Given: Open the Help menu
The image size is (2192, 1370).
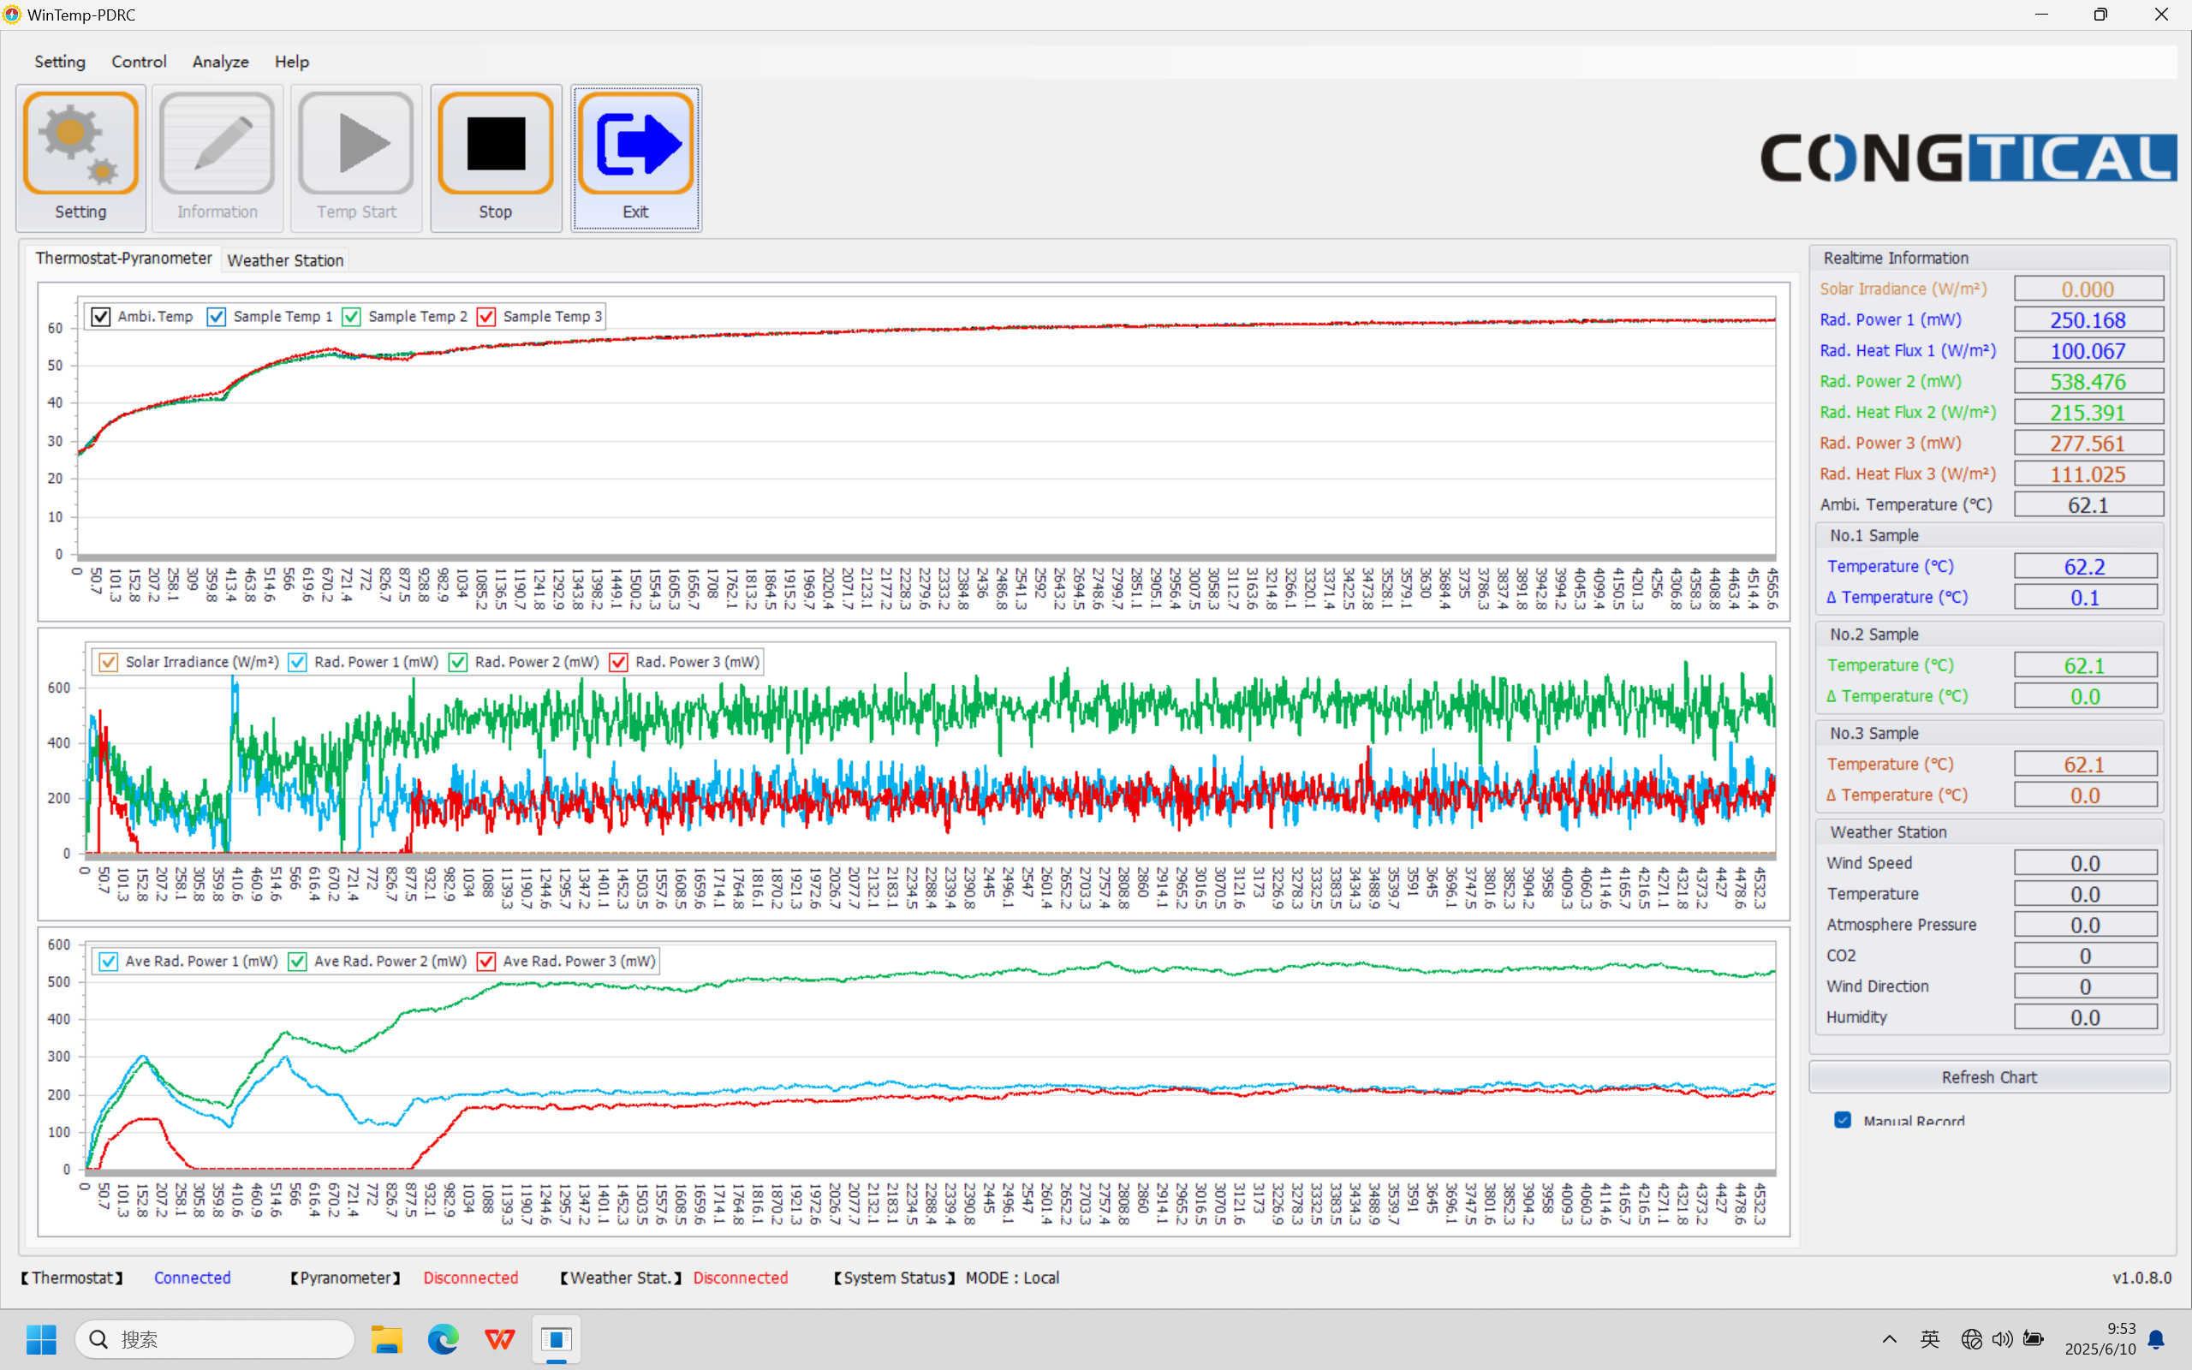Looking at the screenshot, I should pyautogui.click(x=292, y=62).
